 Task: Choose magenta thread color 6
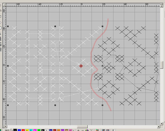tap(35, 130)
